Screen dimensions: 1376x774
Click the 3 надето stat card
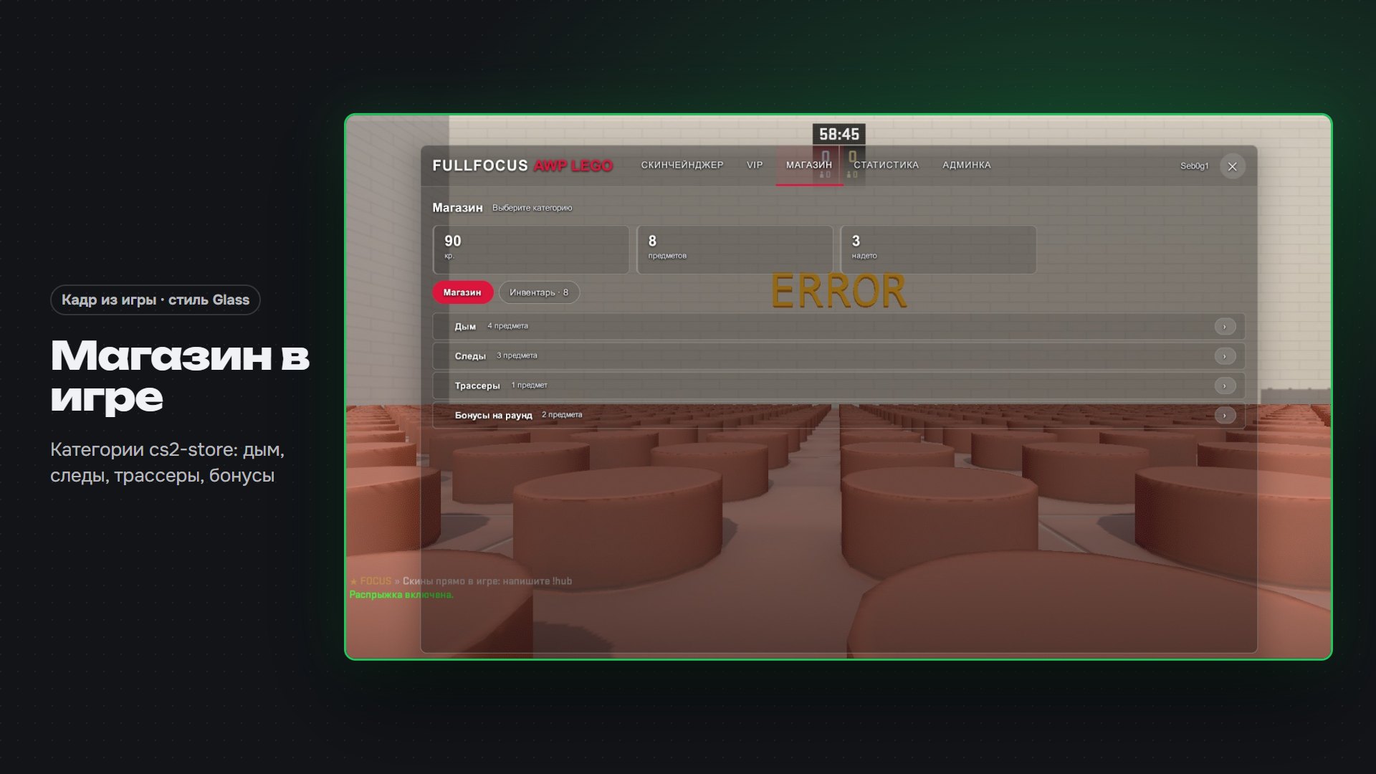pyautogui.click(x=938, y=249)
